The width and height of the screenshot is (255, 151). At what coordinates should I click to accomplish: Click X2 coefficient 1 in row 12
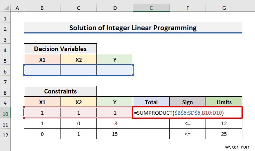[78, 134]
